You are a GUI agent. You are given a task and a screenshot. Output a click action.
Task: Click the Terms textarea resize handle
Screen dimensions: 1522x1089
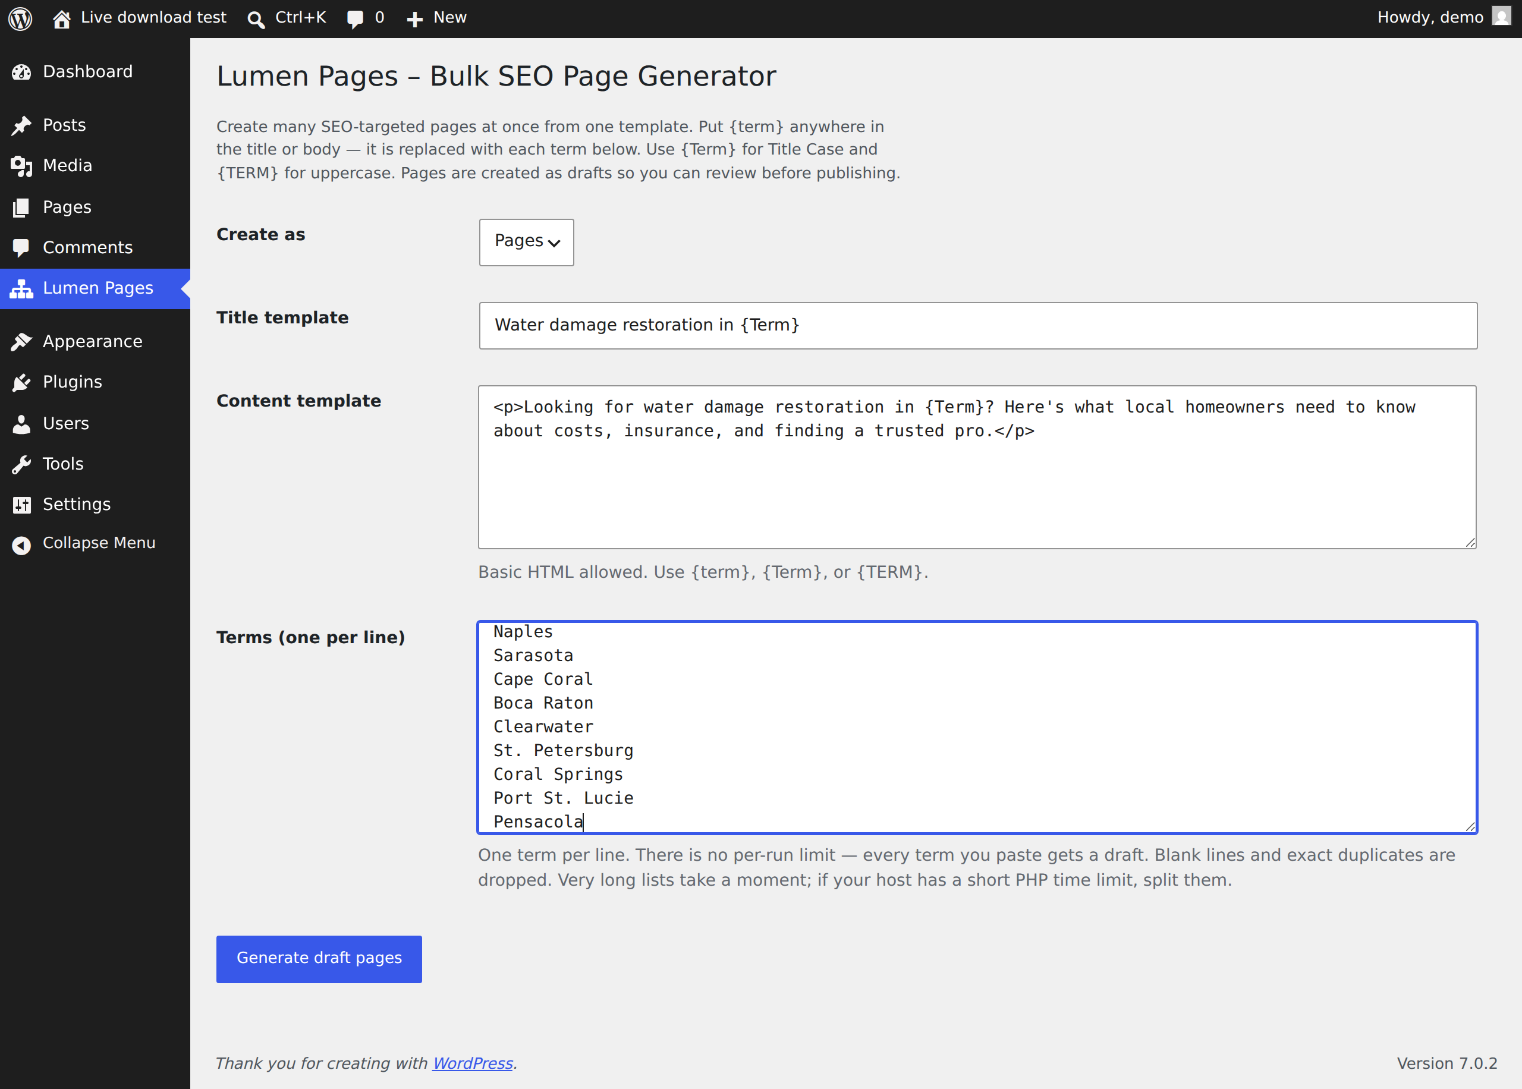(x=1470, y=826)
